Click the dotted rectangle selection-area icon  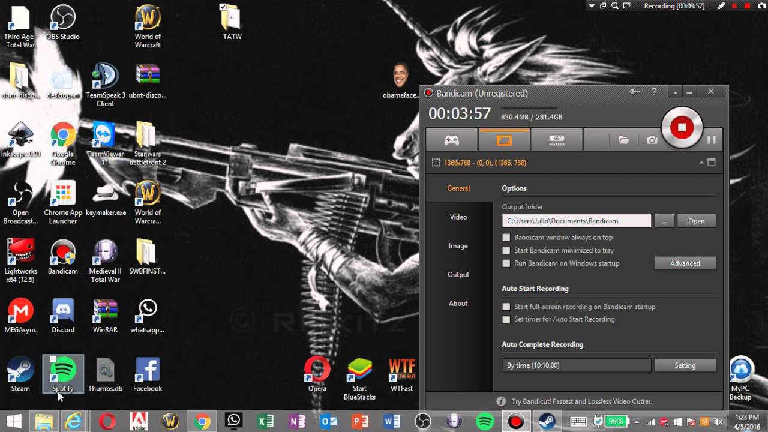pos(436,163)
